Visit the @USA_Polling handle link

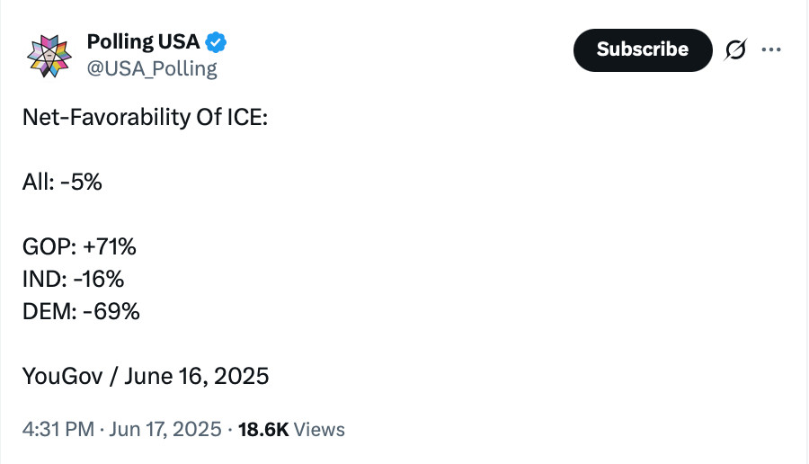pyautogui.click(x=152, y=68)
